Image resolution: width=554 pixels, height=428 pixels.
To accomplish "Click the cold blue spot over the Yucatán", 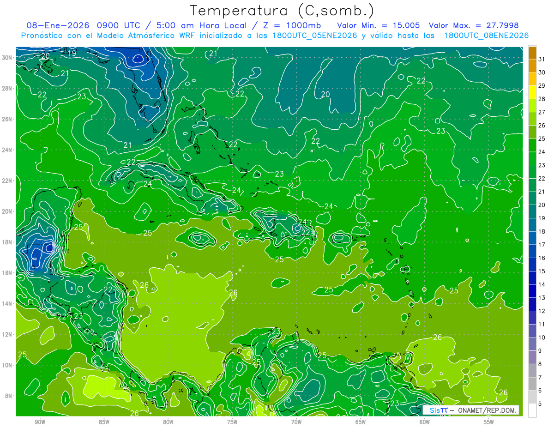I will [48, 247].
